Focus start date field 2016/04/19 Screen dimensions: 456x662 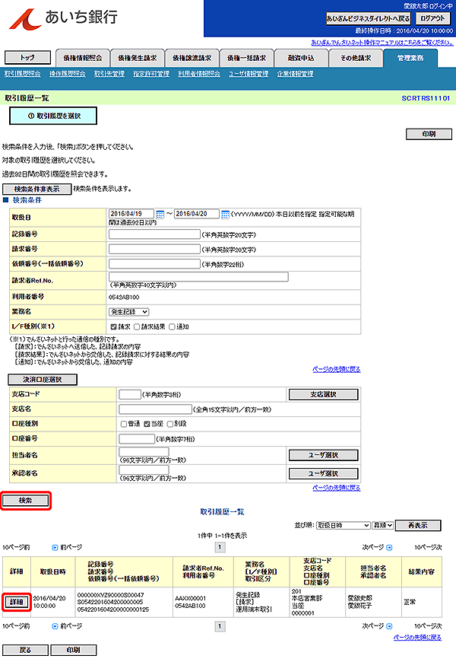(x=131, y=214)
